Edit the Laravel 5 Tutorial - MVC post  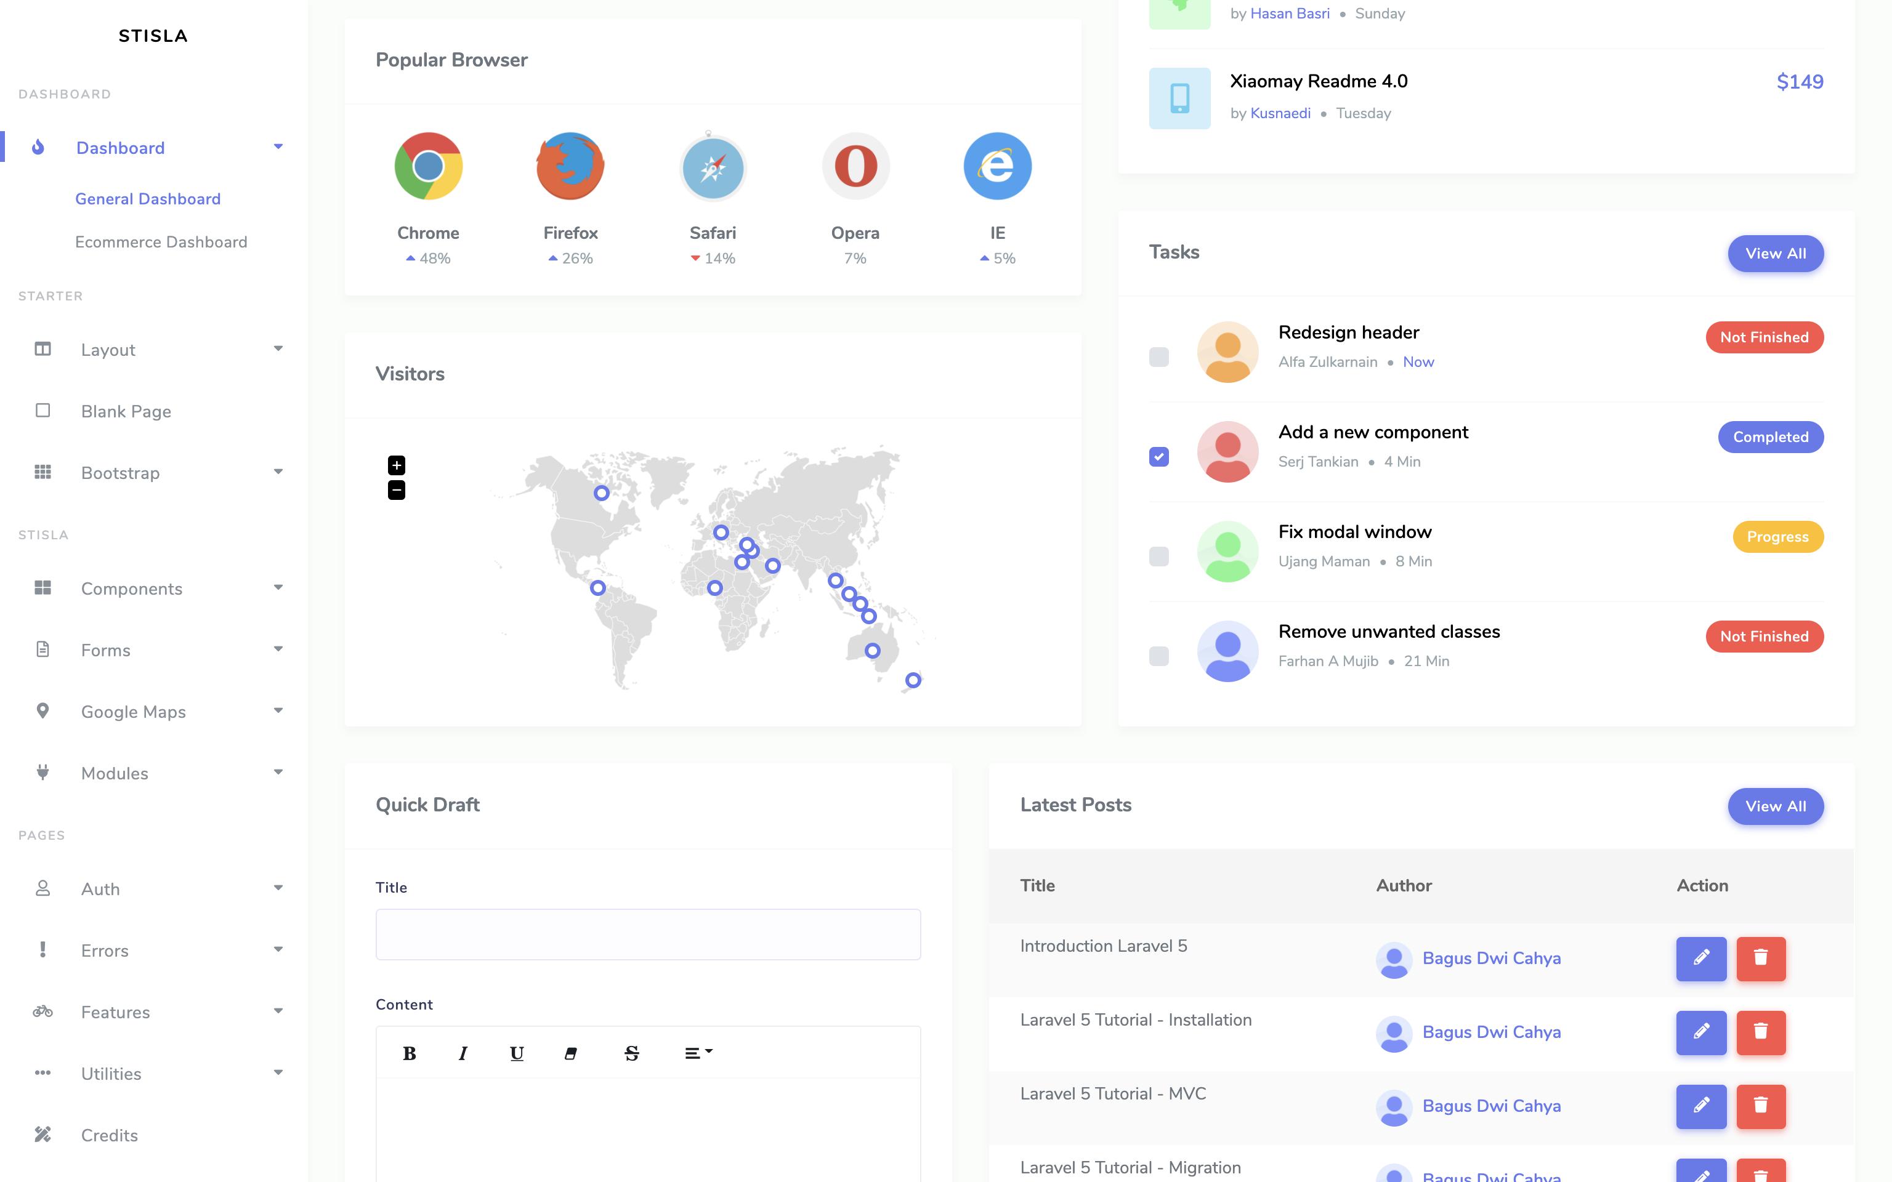(1701, 1106)
